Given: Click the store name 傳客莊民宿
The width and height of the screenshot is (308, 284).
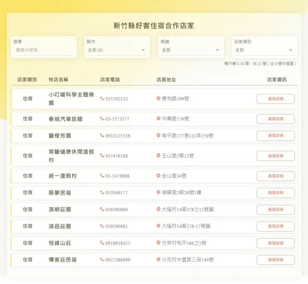Looking at the screenshot, I should [63, 259].
